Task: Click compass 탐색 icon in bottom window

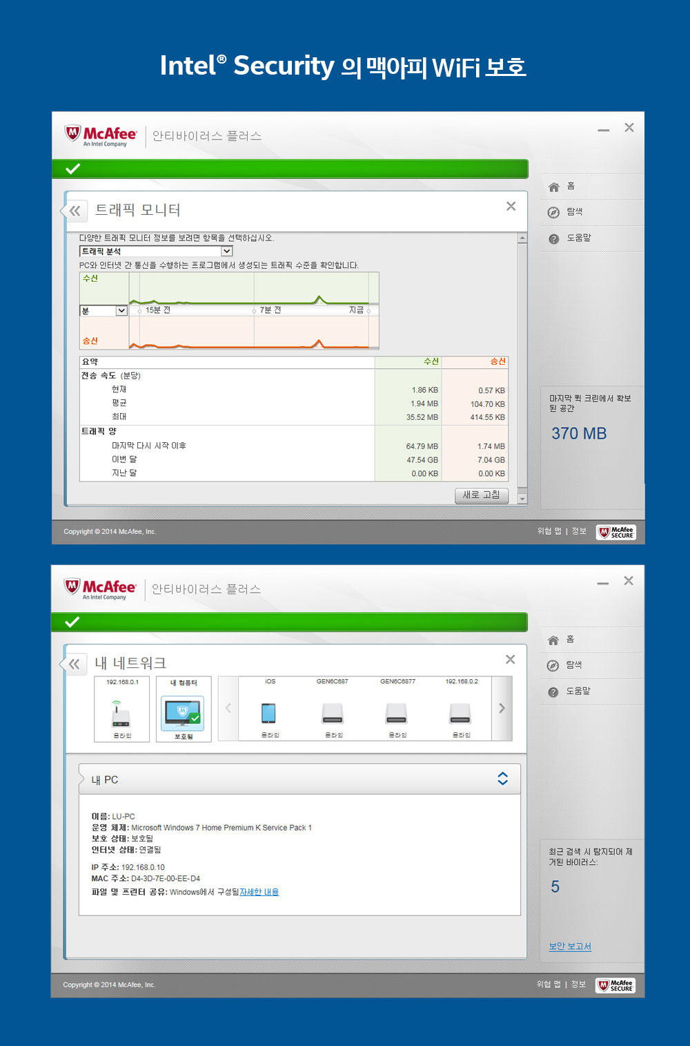Action: coord(553,666)
